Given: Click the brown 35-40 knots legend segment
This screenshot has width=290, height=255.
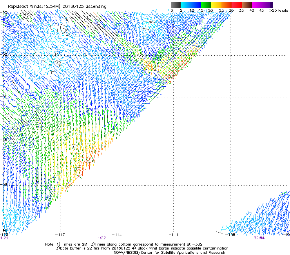Looking at the screenshot, I should coord(247,5).
